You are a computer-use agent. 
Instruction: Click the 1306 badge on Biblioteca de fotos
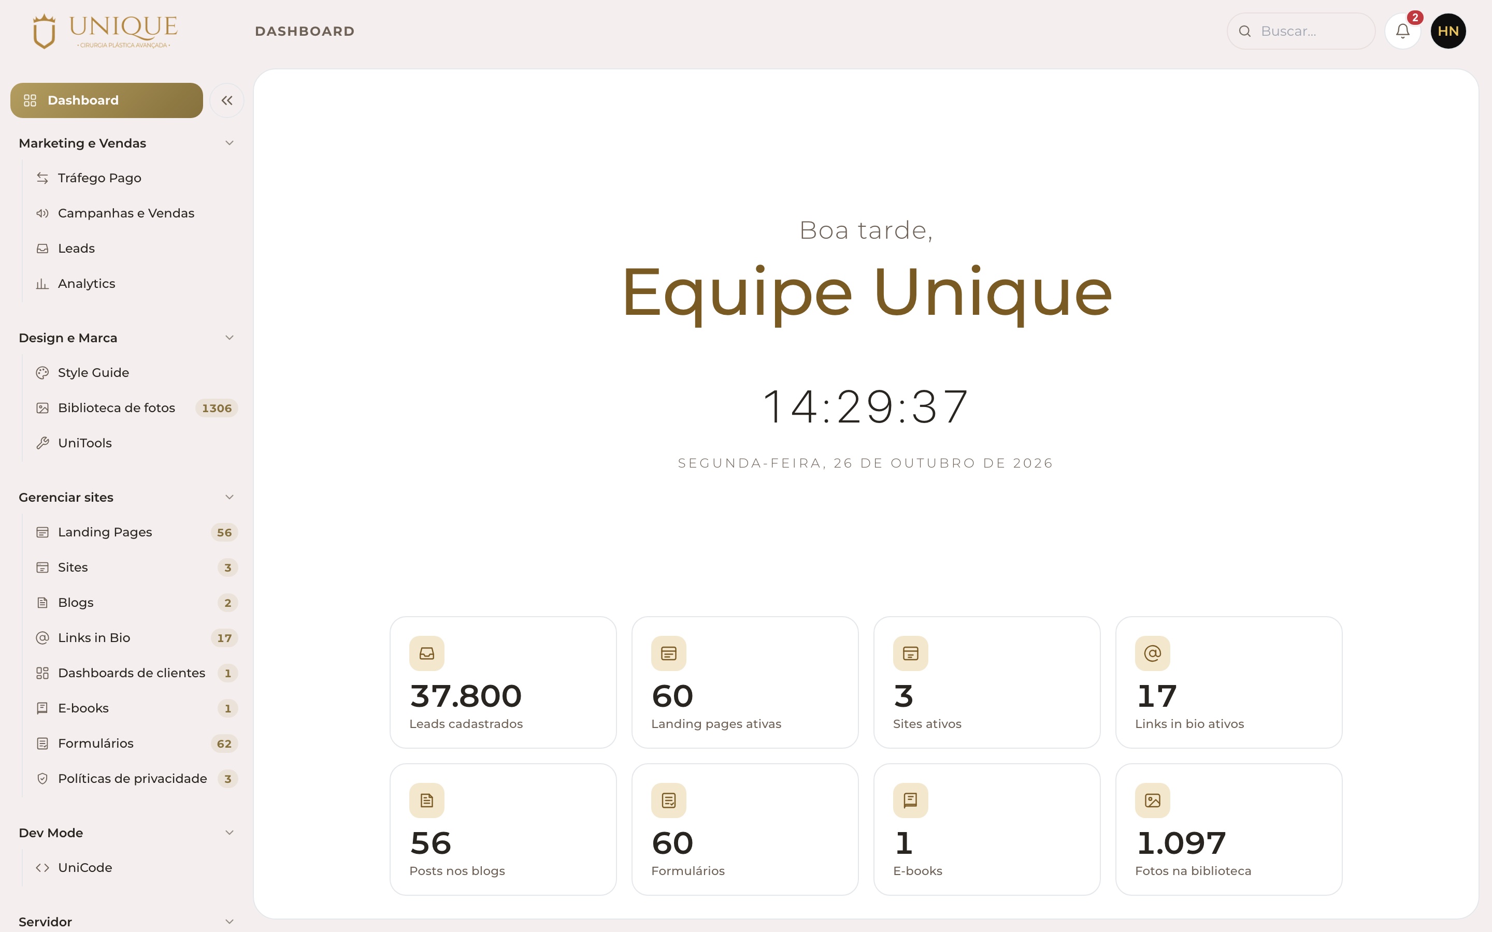coord(217,408)
